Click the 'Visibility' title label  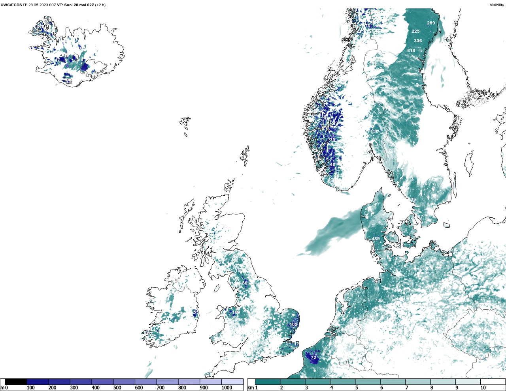click(497, 5)
